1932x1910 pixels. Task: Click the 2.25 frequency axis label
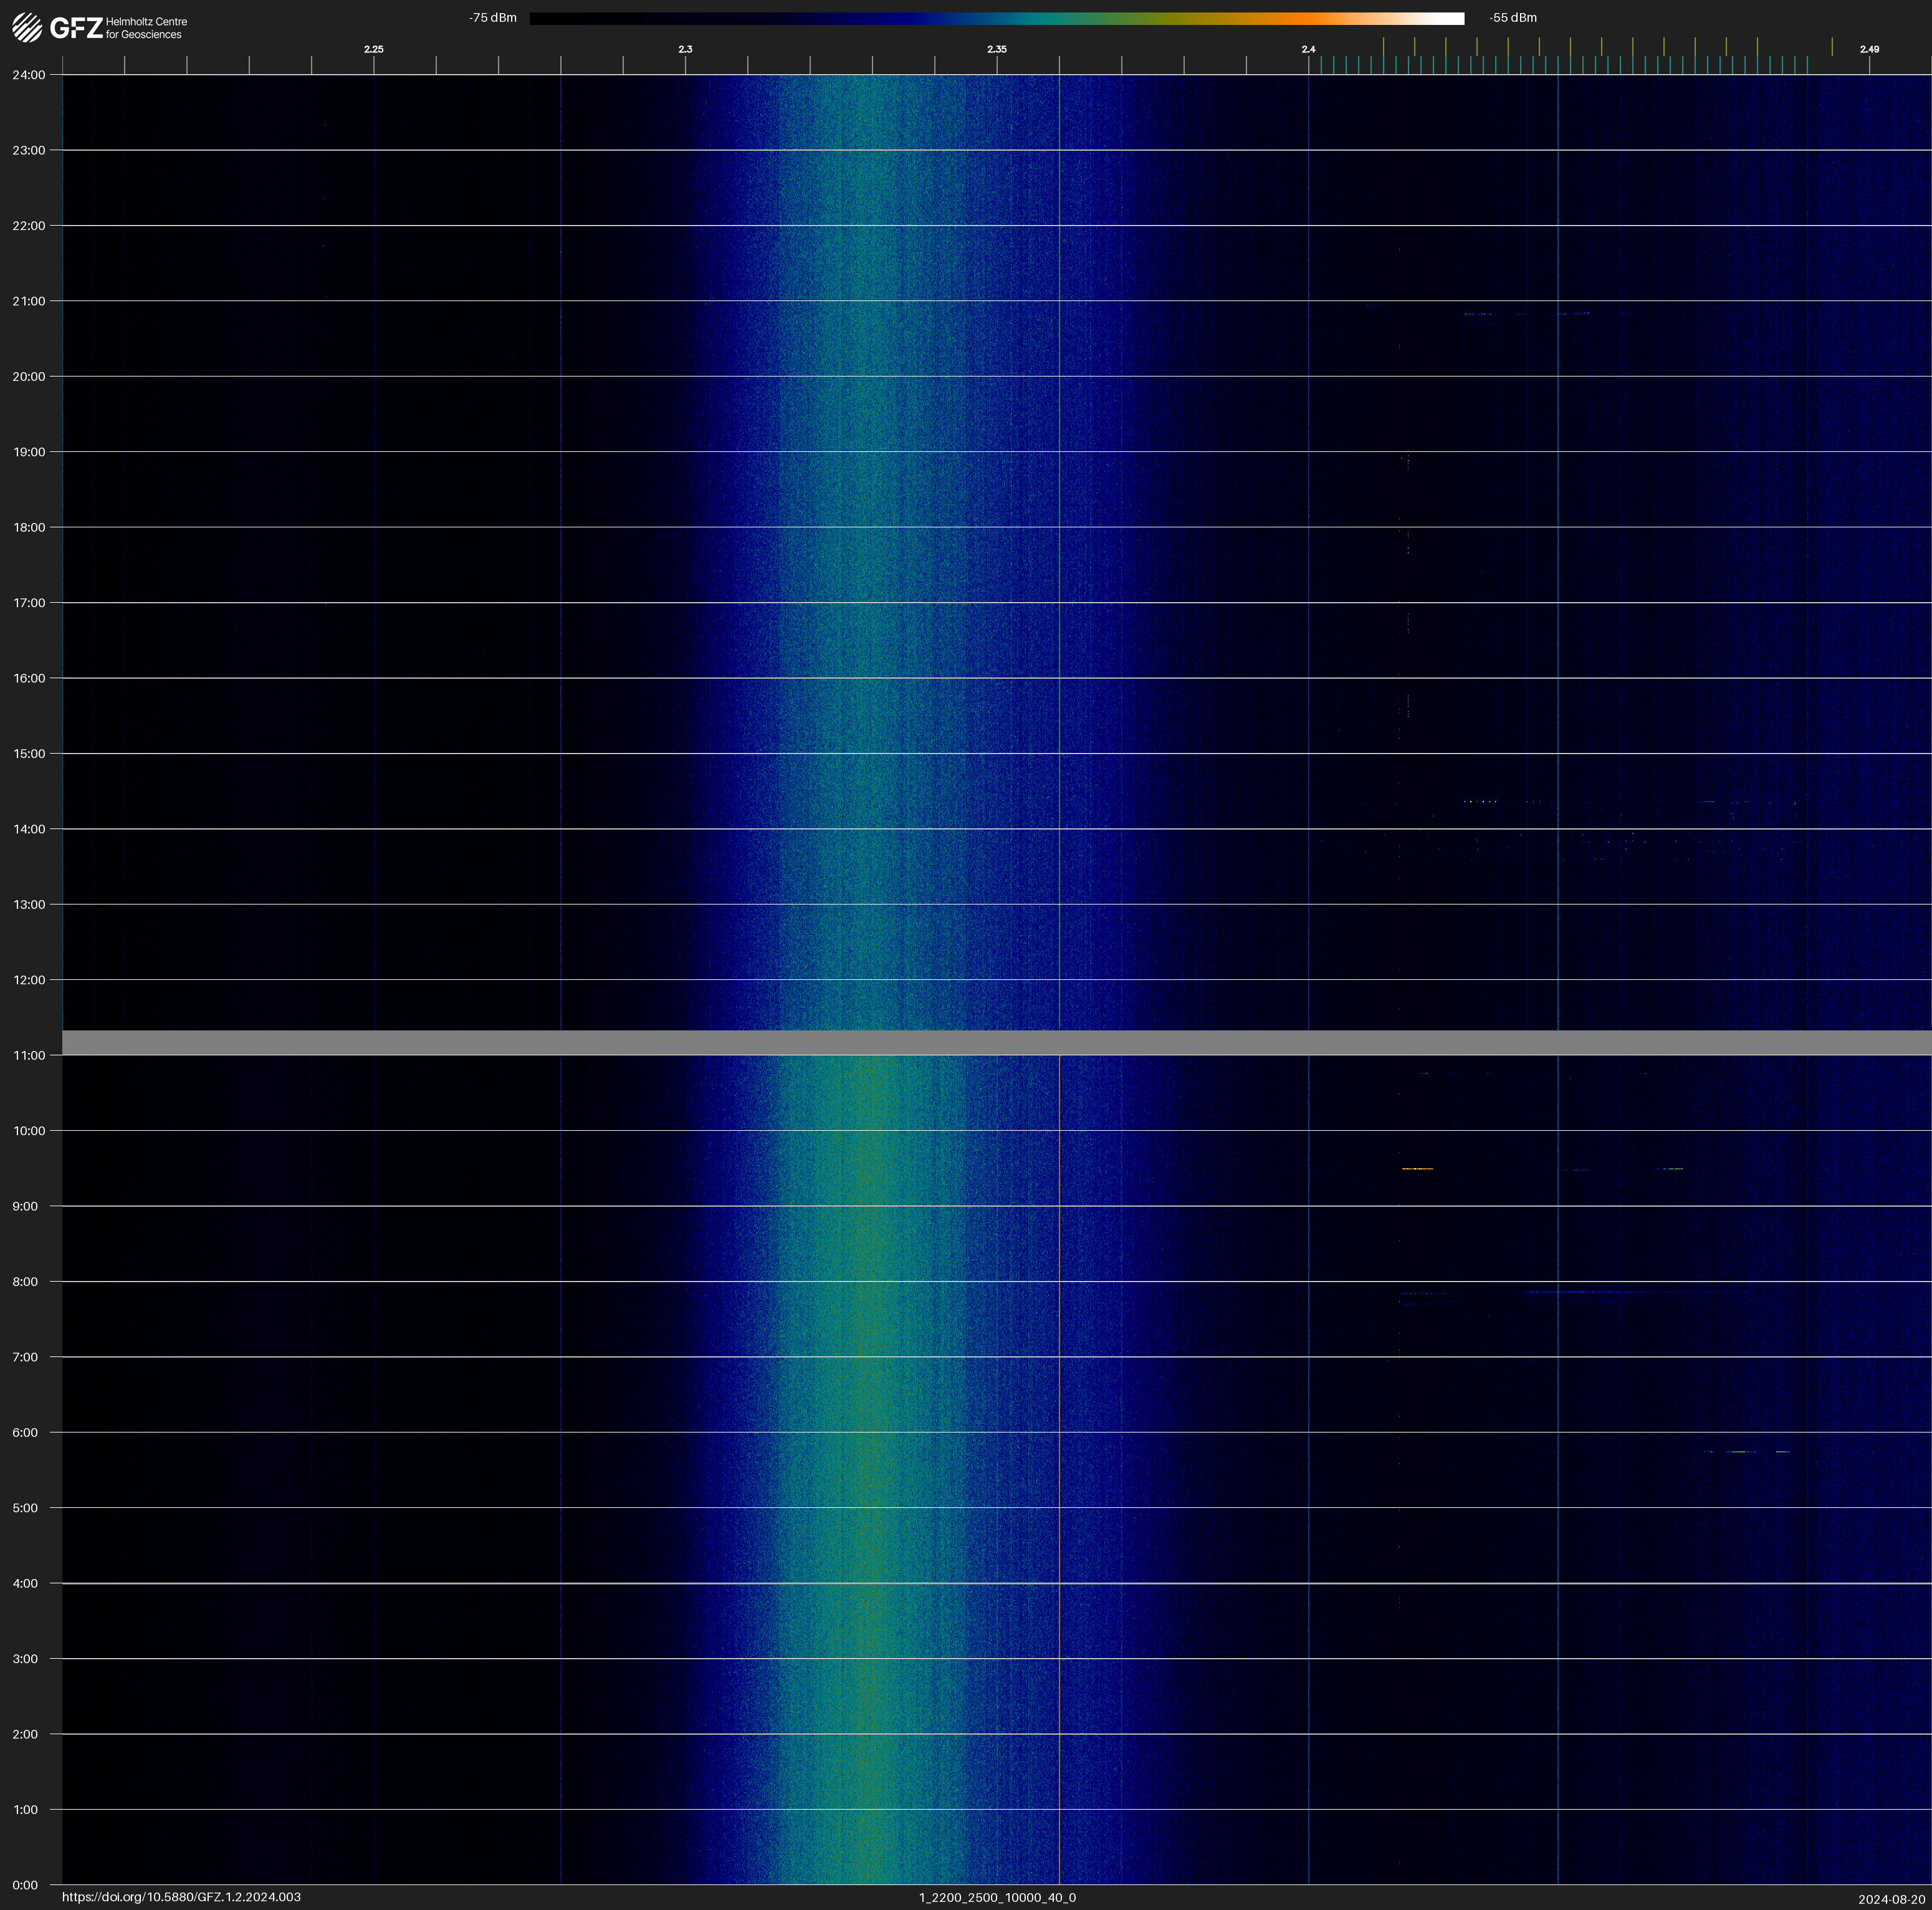click(373, 49)
